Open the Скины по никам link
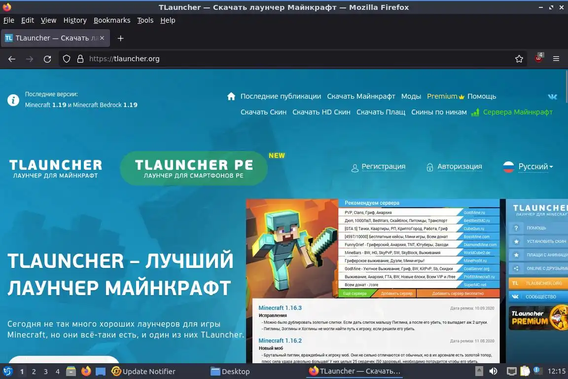This screenshot has width=568, height=379. point(439,112)
